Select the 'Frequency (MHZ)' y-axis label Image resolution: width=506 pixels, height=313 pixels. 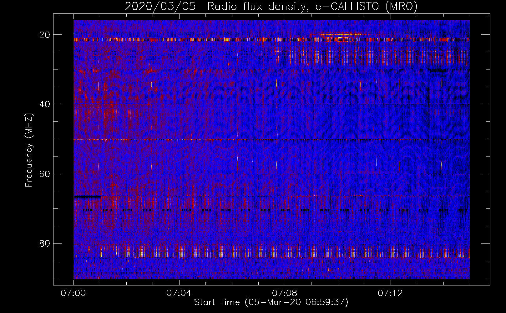(x=29, y=150)
